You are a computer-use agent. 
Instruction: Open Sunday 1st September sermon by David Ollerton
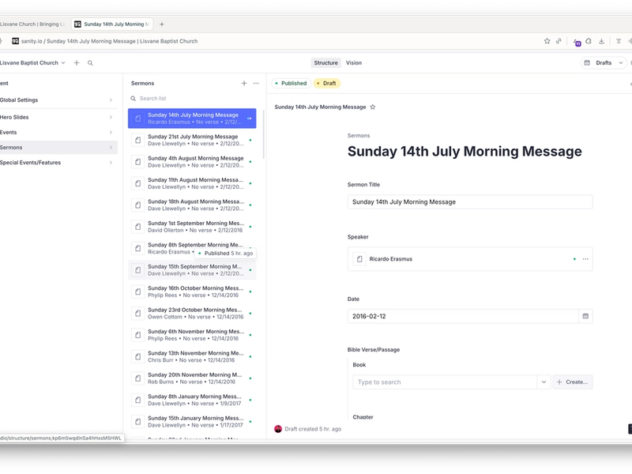tap(192, 227)
